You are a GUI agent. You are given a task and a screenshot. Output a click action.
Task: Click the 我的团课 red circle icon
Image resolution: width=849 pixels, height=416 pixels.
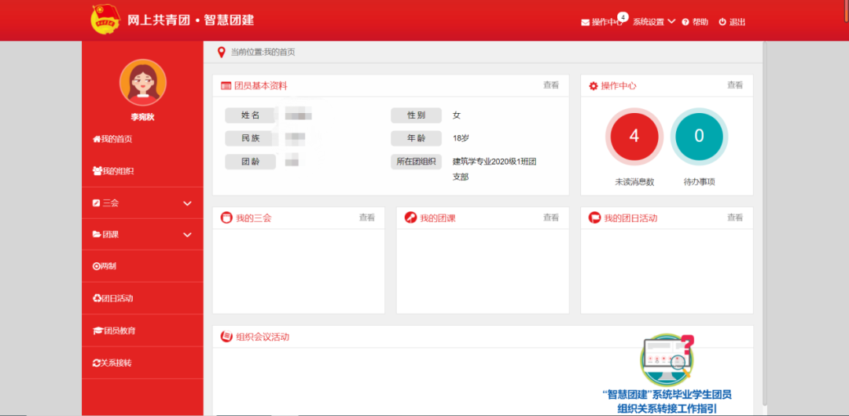click(x=410, y=217)
